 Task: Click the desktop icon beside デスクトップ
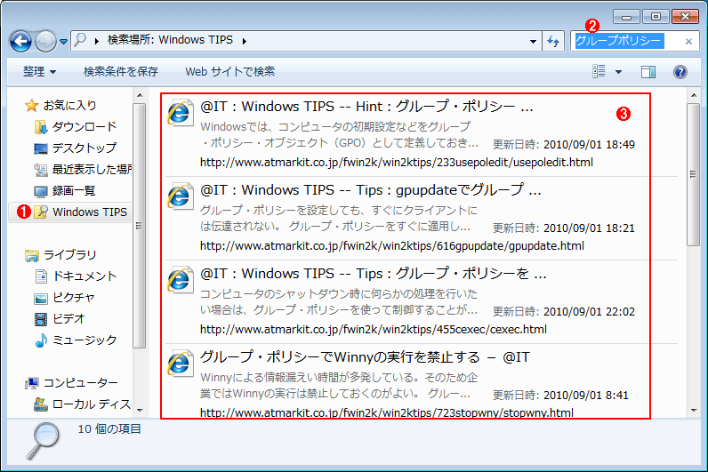[x=41, y=148]
